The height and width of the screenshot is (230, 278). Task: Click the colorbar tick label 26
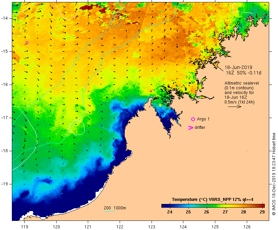point(206,212)
